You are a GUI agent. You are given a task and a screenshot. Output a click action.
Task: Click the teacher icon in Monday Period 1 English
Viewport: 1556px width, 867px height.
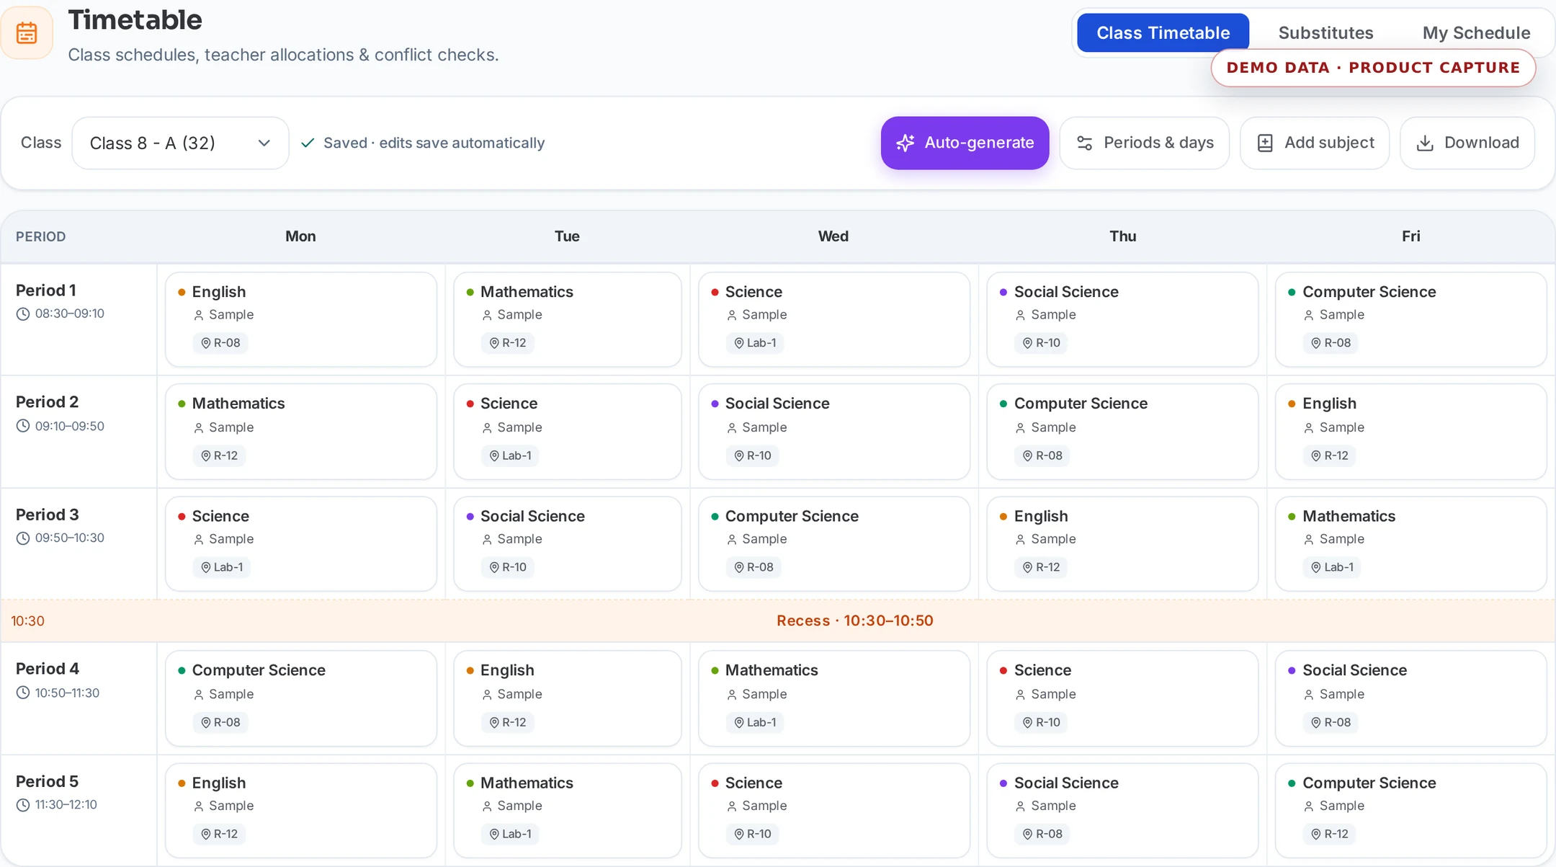coord(199,315)
